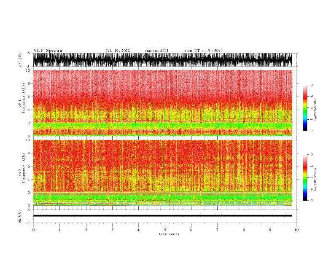Select the date text "Jul. 19, 2022"
Viewport: 334px width, 258px height.
click(x=118, y=51)
